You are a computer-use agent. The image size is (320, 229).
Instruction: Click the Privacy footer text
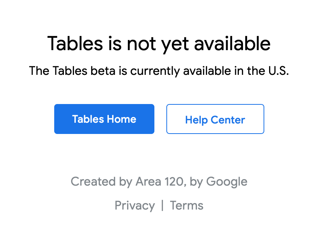[x=135, y=205]
